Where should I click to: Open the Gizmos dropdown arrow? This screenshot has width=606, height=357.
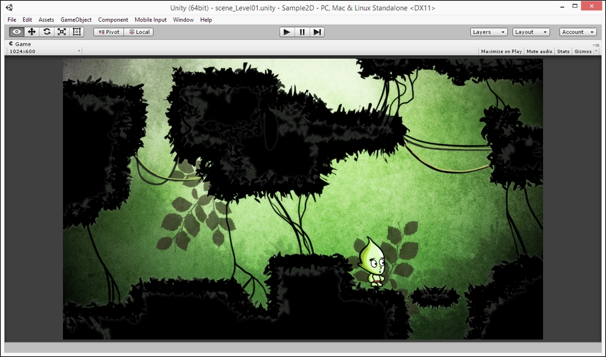tap(596, 51)
